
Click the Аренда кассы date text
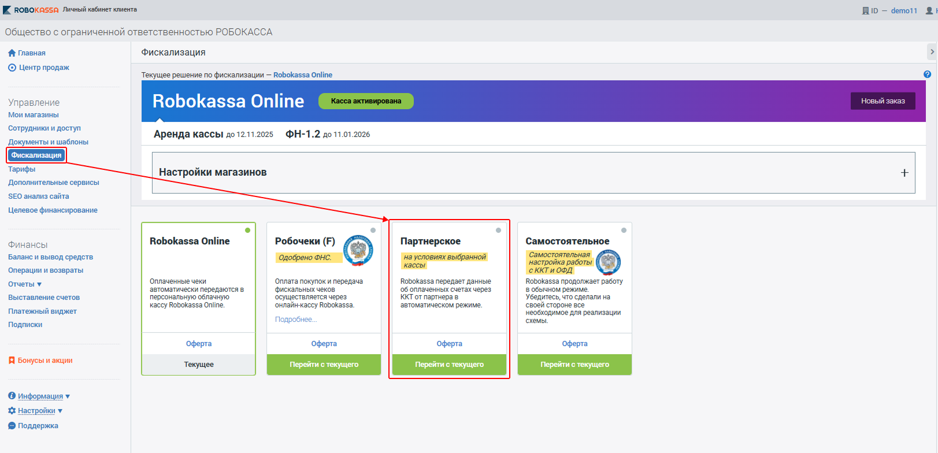[x=250, y=135]
